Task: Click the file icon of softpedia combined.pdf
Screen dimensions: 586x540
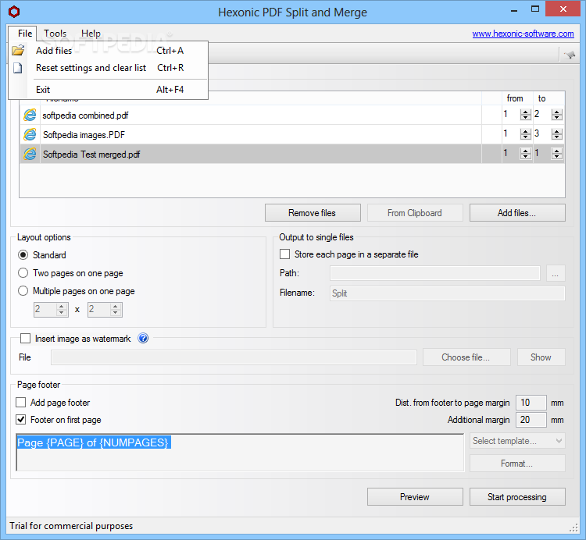Action: point(30,115)
